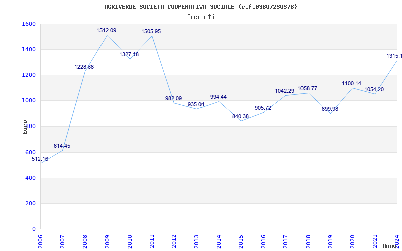Select the 1000 y-axis tick label
Screen dimensions: 402x251
(29, 101)
